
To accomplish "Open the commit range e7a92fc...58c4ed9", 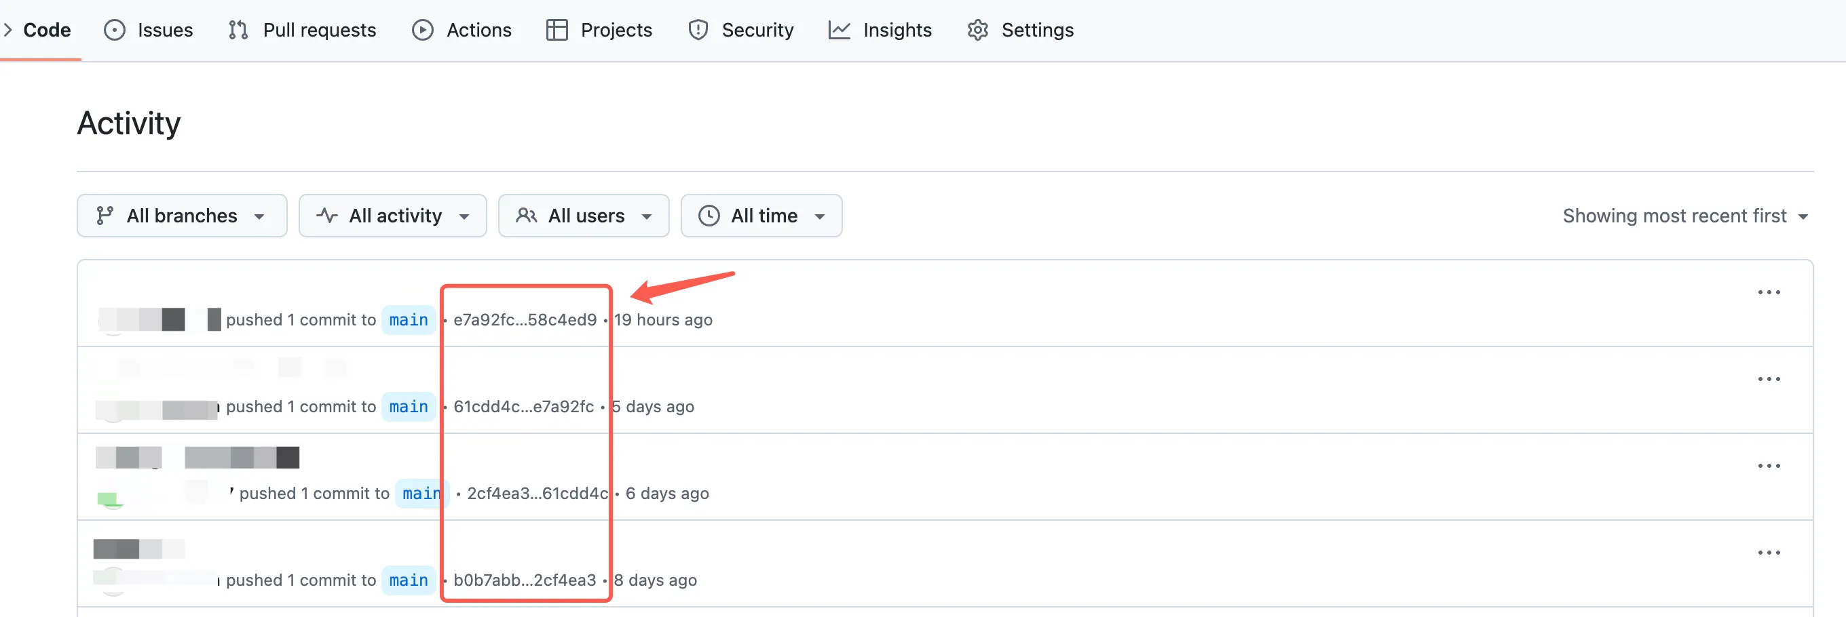I will click(525, 320).
